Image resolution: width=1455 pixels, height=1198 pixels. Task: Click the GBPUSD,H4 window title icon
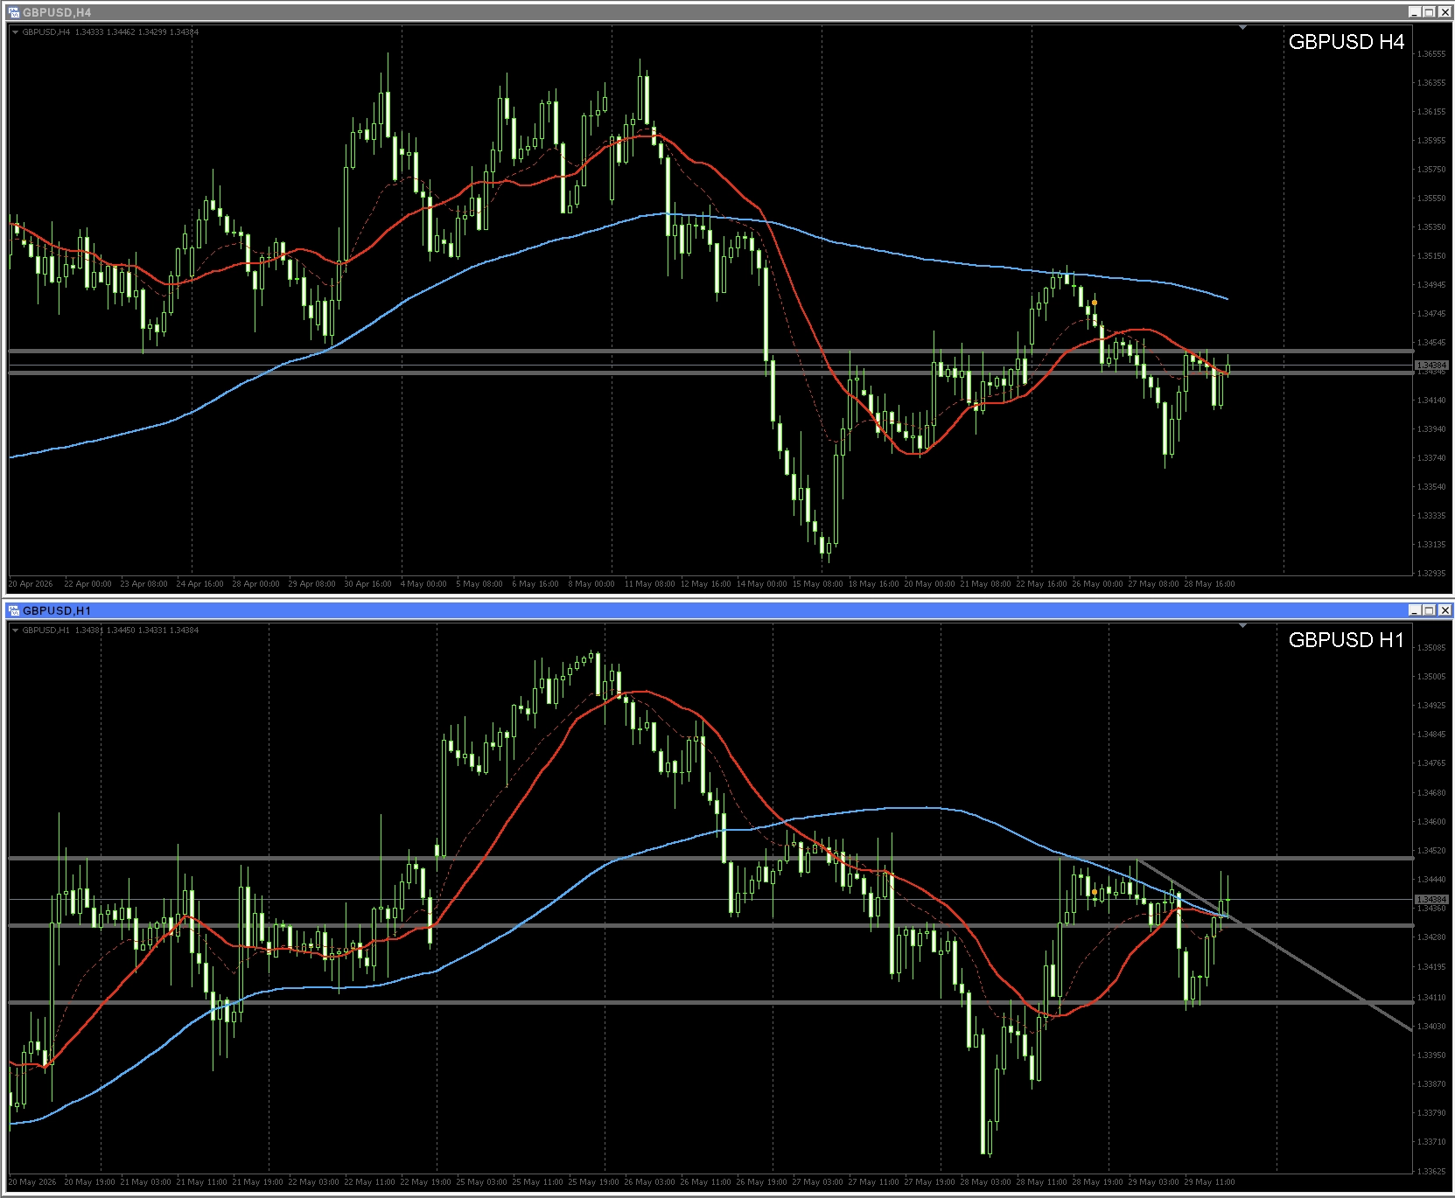(13, 12)
